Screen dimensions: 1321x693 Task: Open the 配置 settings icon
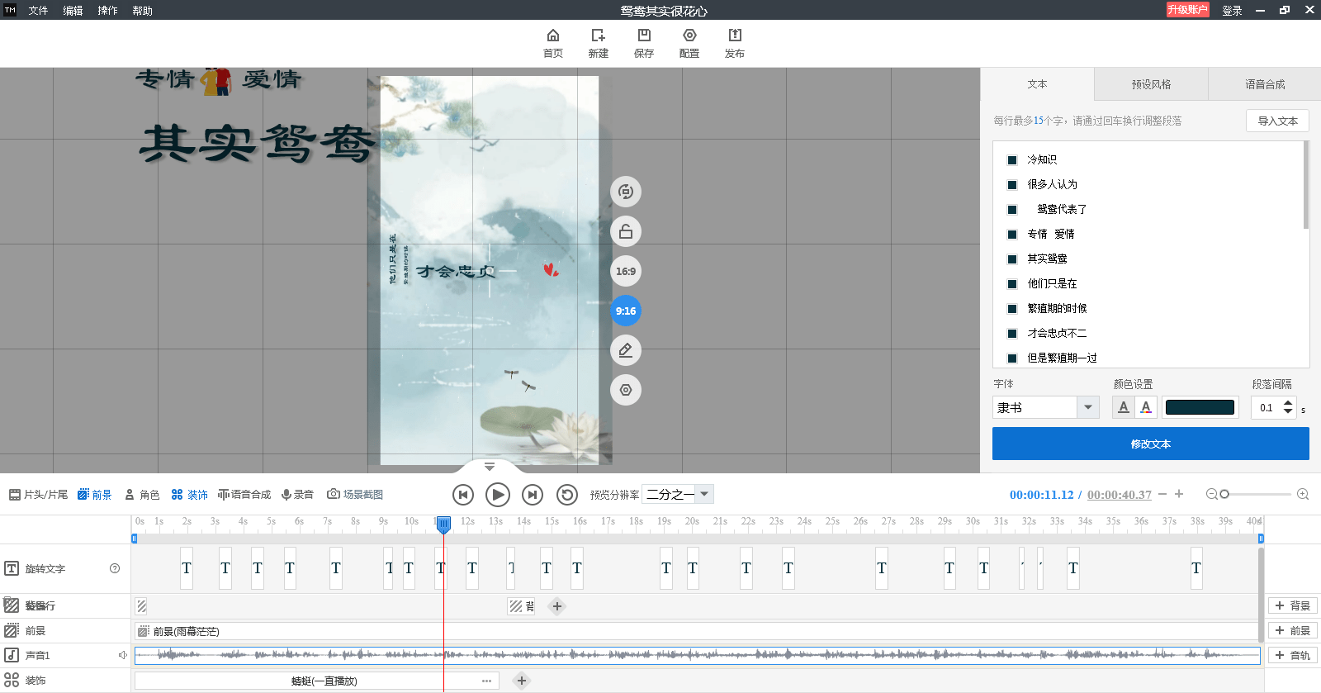689,36
